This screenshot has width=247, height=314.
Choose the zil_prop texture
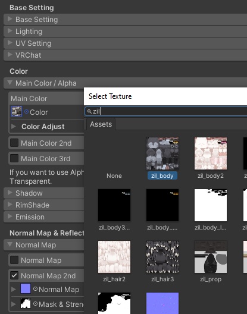click(x=211, y=257)
